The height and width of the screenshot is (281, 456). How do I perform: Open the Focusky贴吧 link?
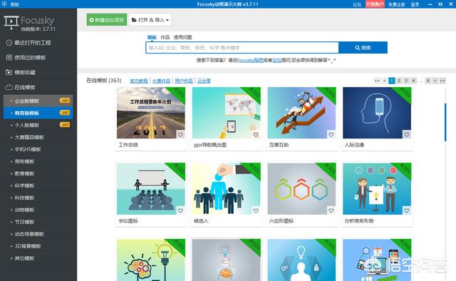[250, 61]
